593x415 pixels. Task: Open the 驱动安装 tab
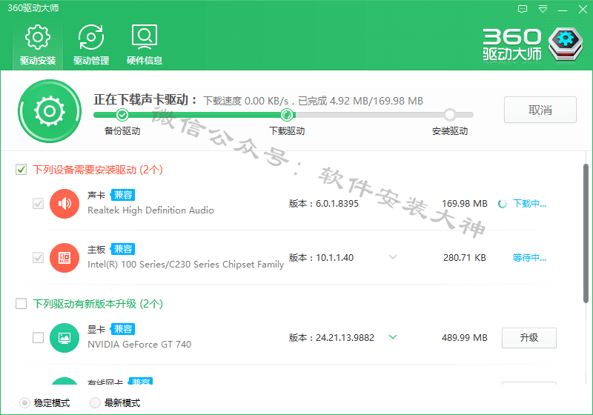coord(38,45)
